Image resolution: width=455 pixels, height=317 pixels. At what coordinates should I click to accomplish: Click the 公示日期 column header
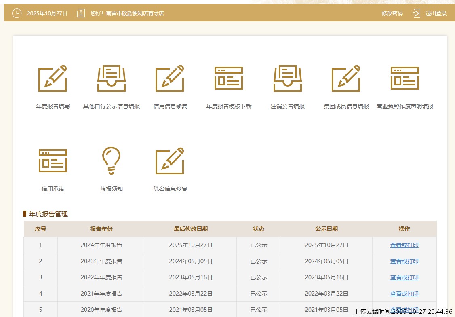(x=327, y=229)
